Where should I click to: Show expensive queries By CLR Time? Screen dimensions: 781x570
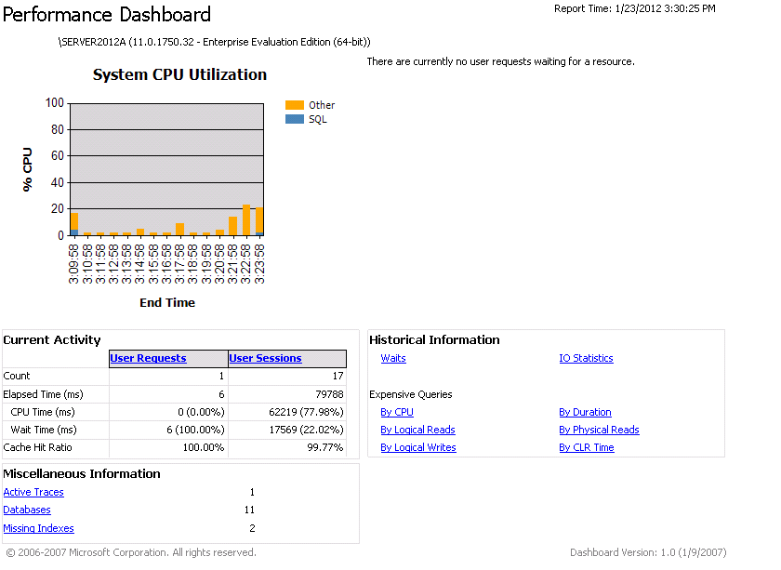[586, 447]
